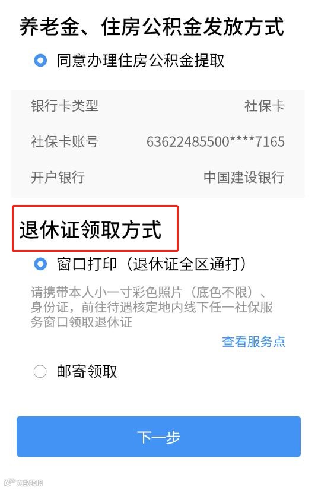Image resolution: width=318 pixels, height=490 pixels.
Task: Tap the 开户银行 field label
Action: 58,177
